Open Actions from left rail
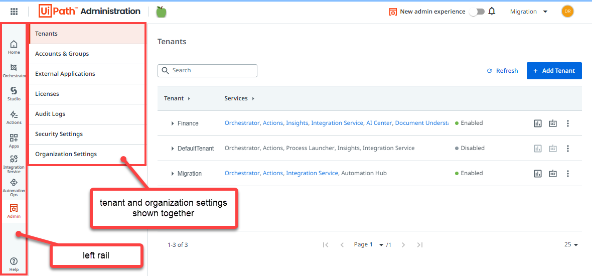Image resolution: width=592 pixels, height=276 pixels. (14, 117)
